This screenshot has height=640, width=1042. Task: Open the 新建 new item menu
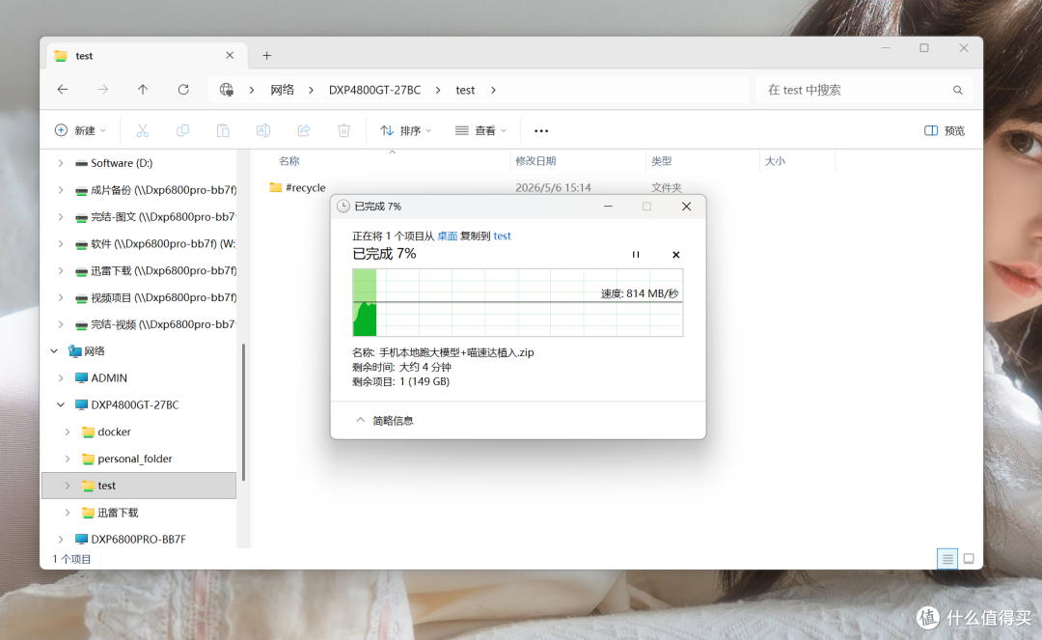point(80,130)
